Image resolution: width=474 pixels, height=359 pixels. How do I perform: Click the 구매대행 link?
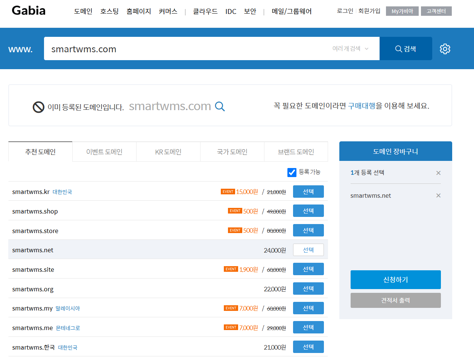click(x=362, y=106)
